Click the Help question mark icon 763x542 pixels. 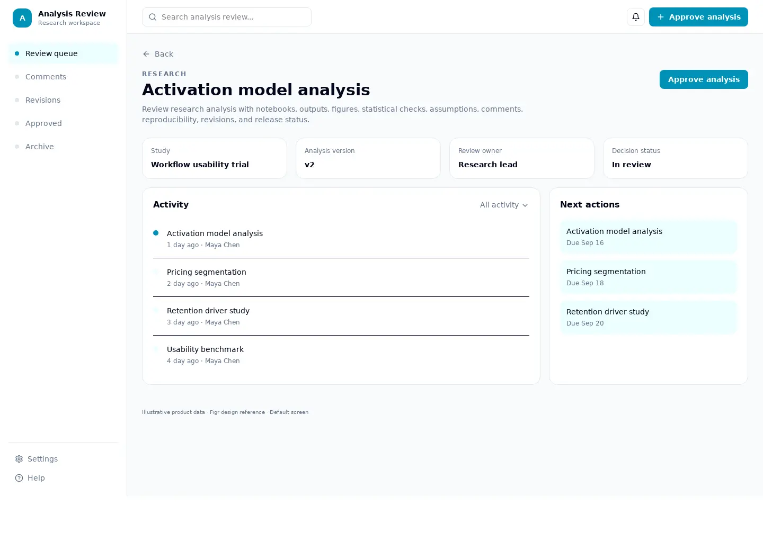(19, 478)
